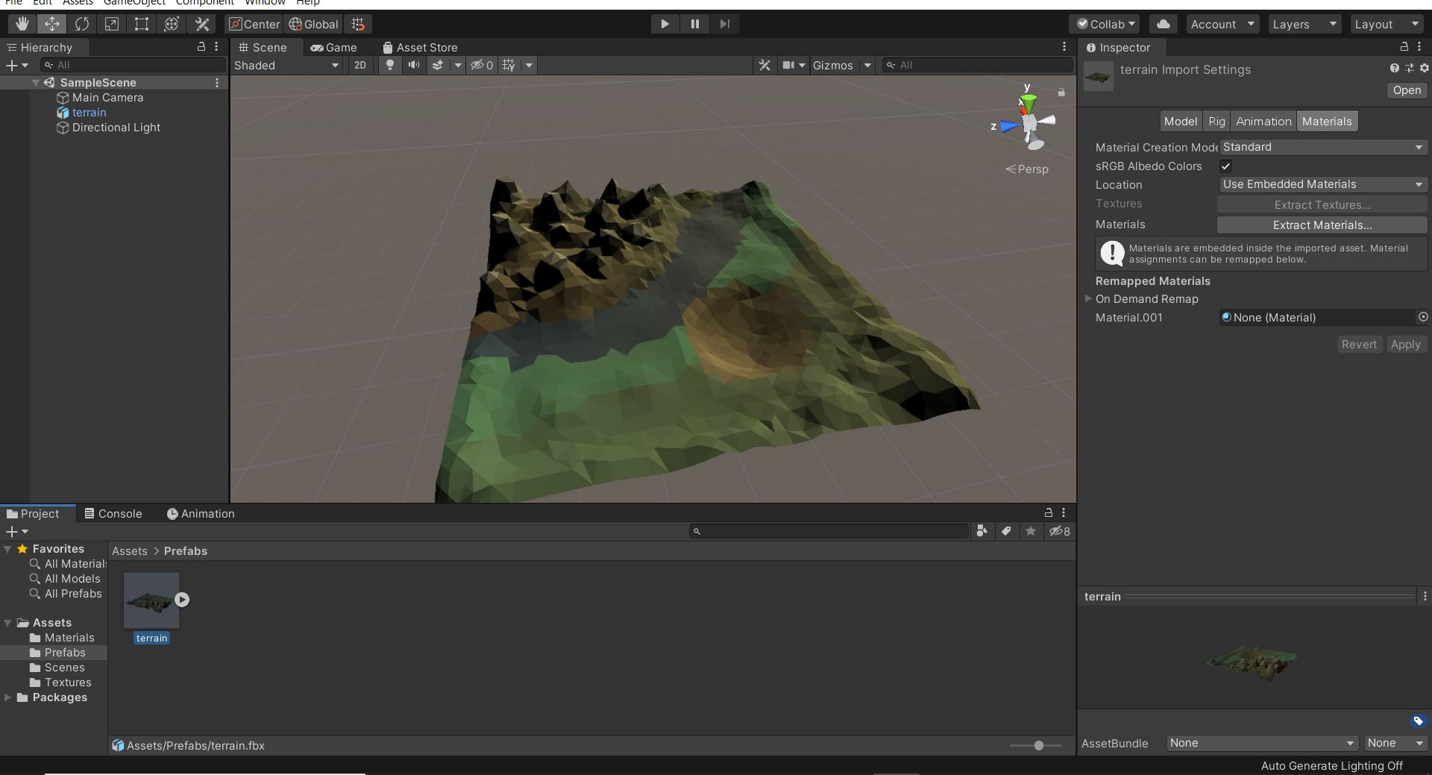Click the Extract Materials button
Viewport: 1432px width, 775px height.
click(x=1322, y=225)
